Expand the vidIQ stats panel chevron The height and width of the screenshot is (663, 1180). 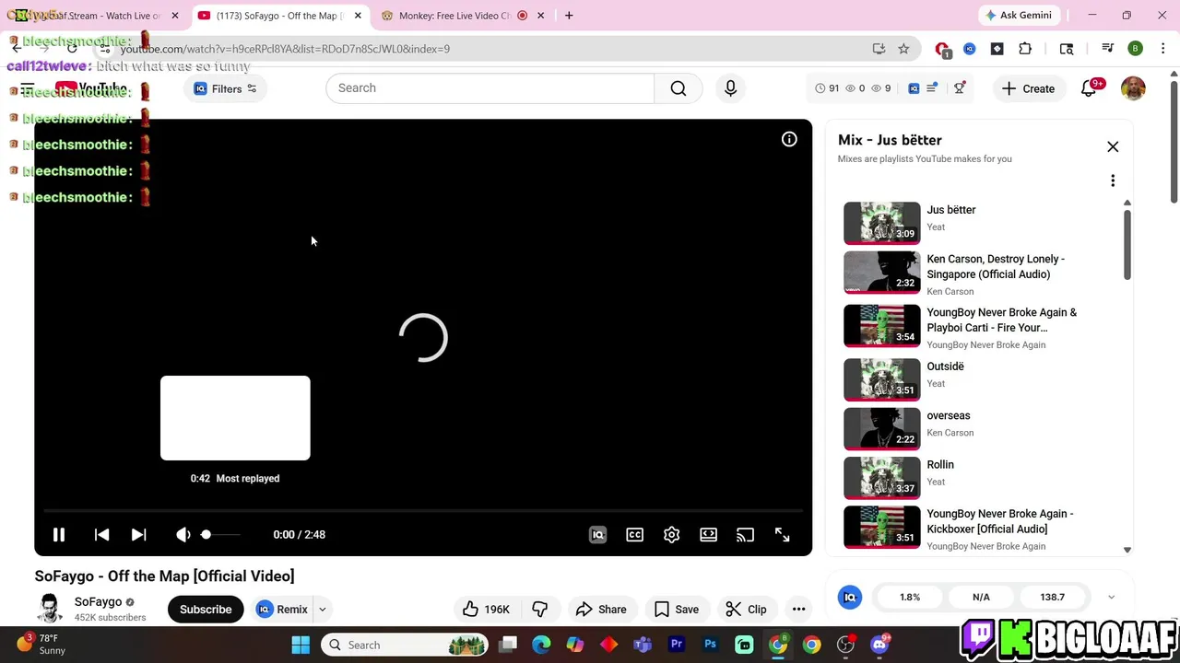coord(1111,597)
